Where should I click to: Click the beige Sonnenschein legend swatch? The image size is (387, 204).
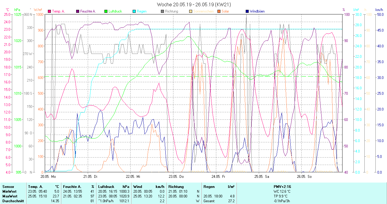(x=191, y=11)
